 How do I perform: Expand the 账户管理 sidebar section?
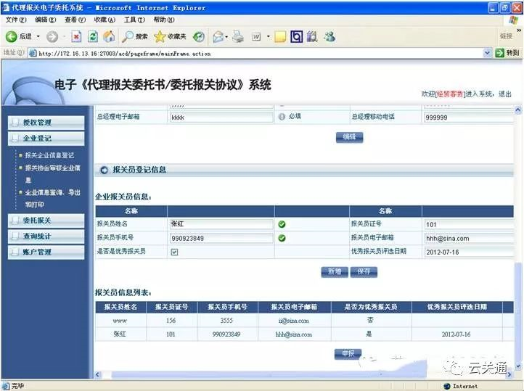tap(46, 252)
